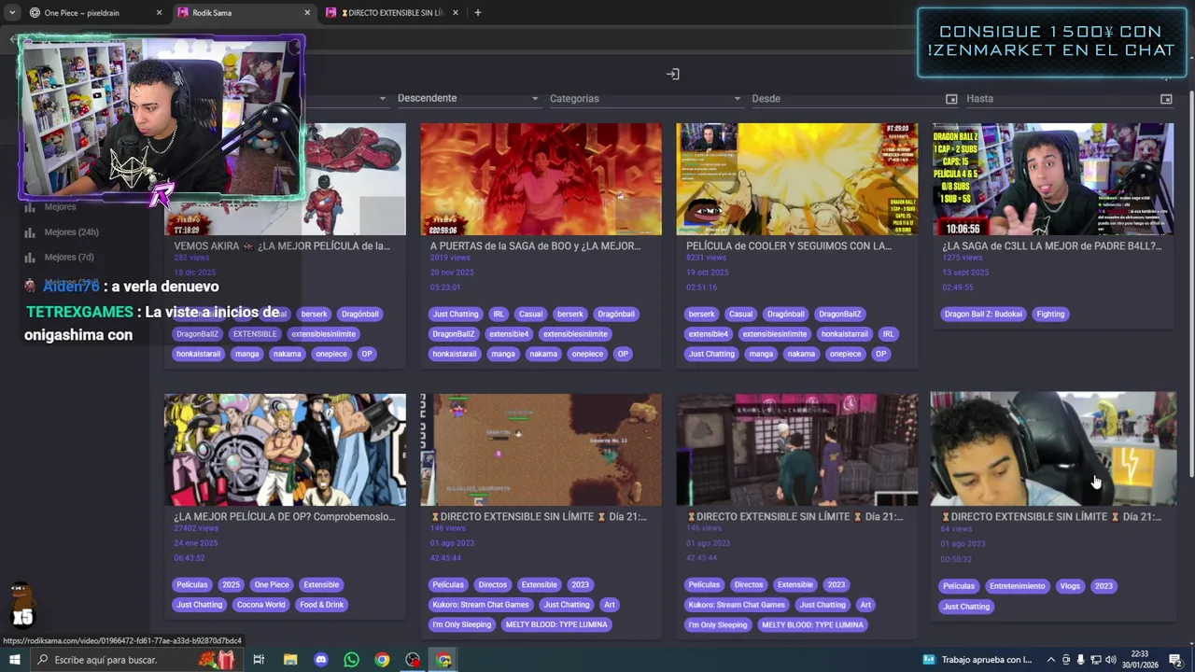Click the 2025 tag

(x=231, y=585)
